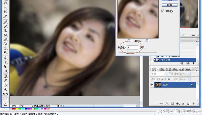Click the radius slider handle in dialog
The width and height of the screenshot is (202, 115).
click(127, 52)
